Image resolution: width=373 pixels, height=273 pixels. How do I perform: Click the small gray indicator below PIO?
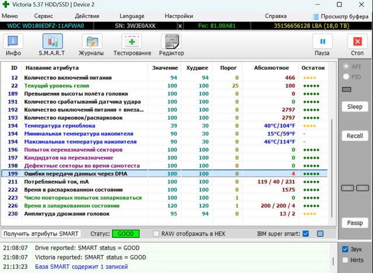347,89
